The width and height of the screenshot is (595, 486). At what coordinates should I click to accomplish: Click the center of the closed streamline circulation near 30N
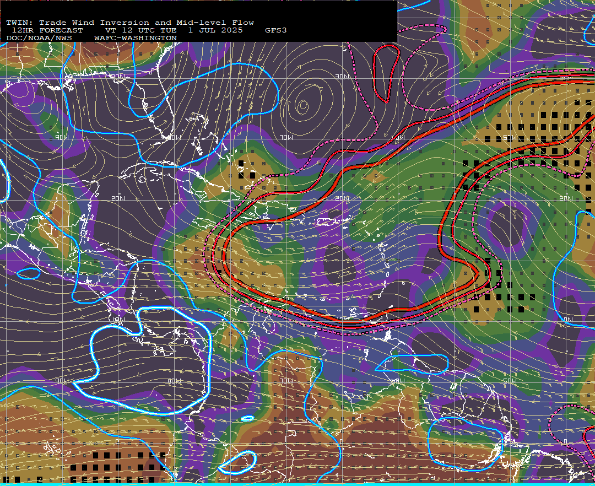303,105
